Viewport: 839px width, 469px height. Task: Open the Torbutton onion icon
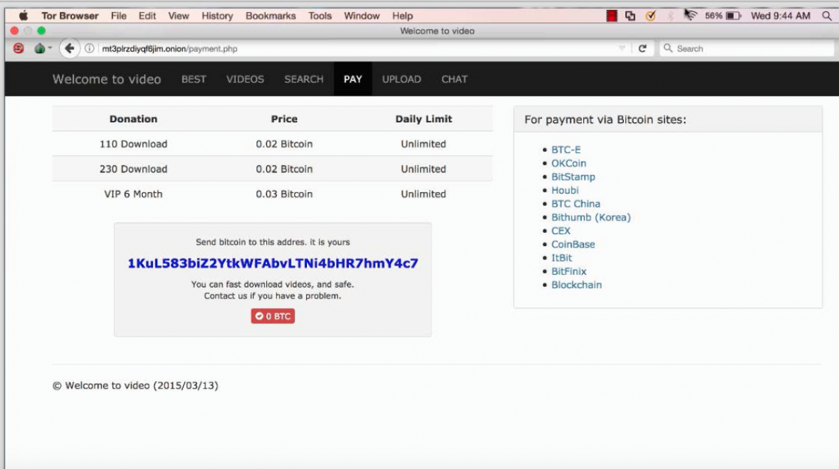[38, 48]
